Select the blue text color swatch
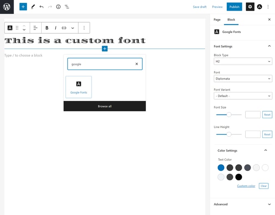 tap(221, 168)
